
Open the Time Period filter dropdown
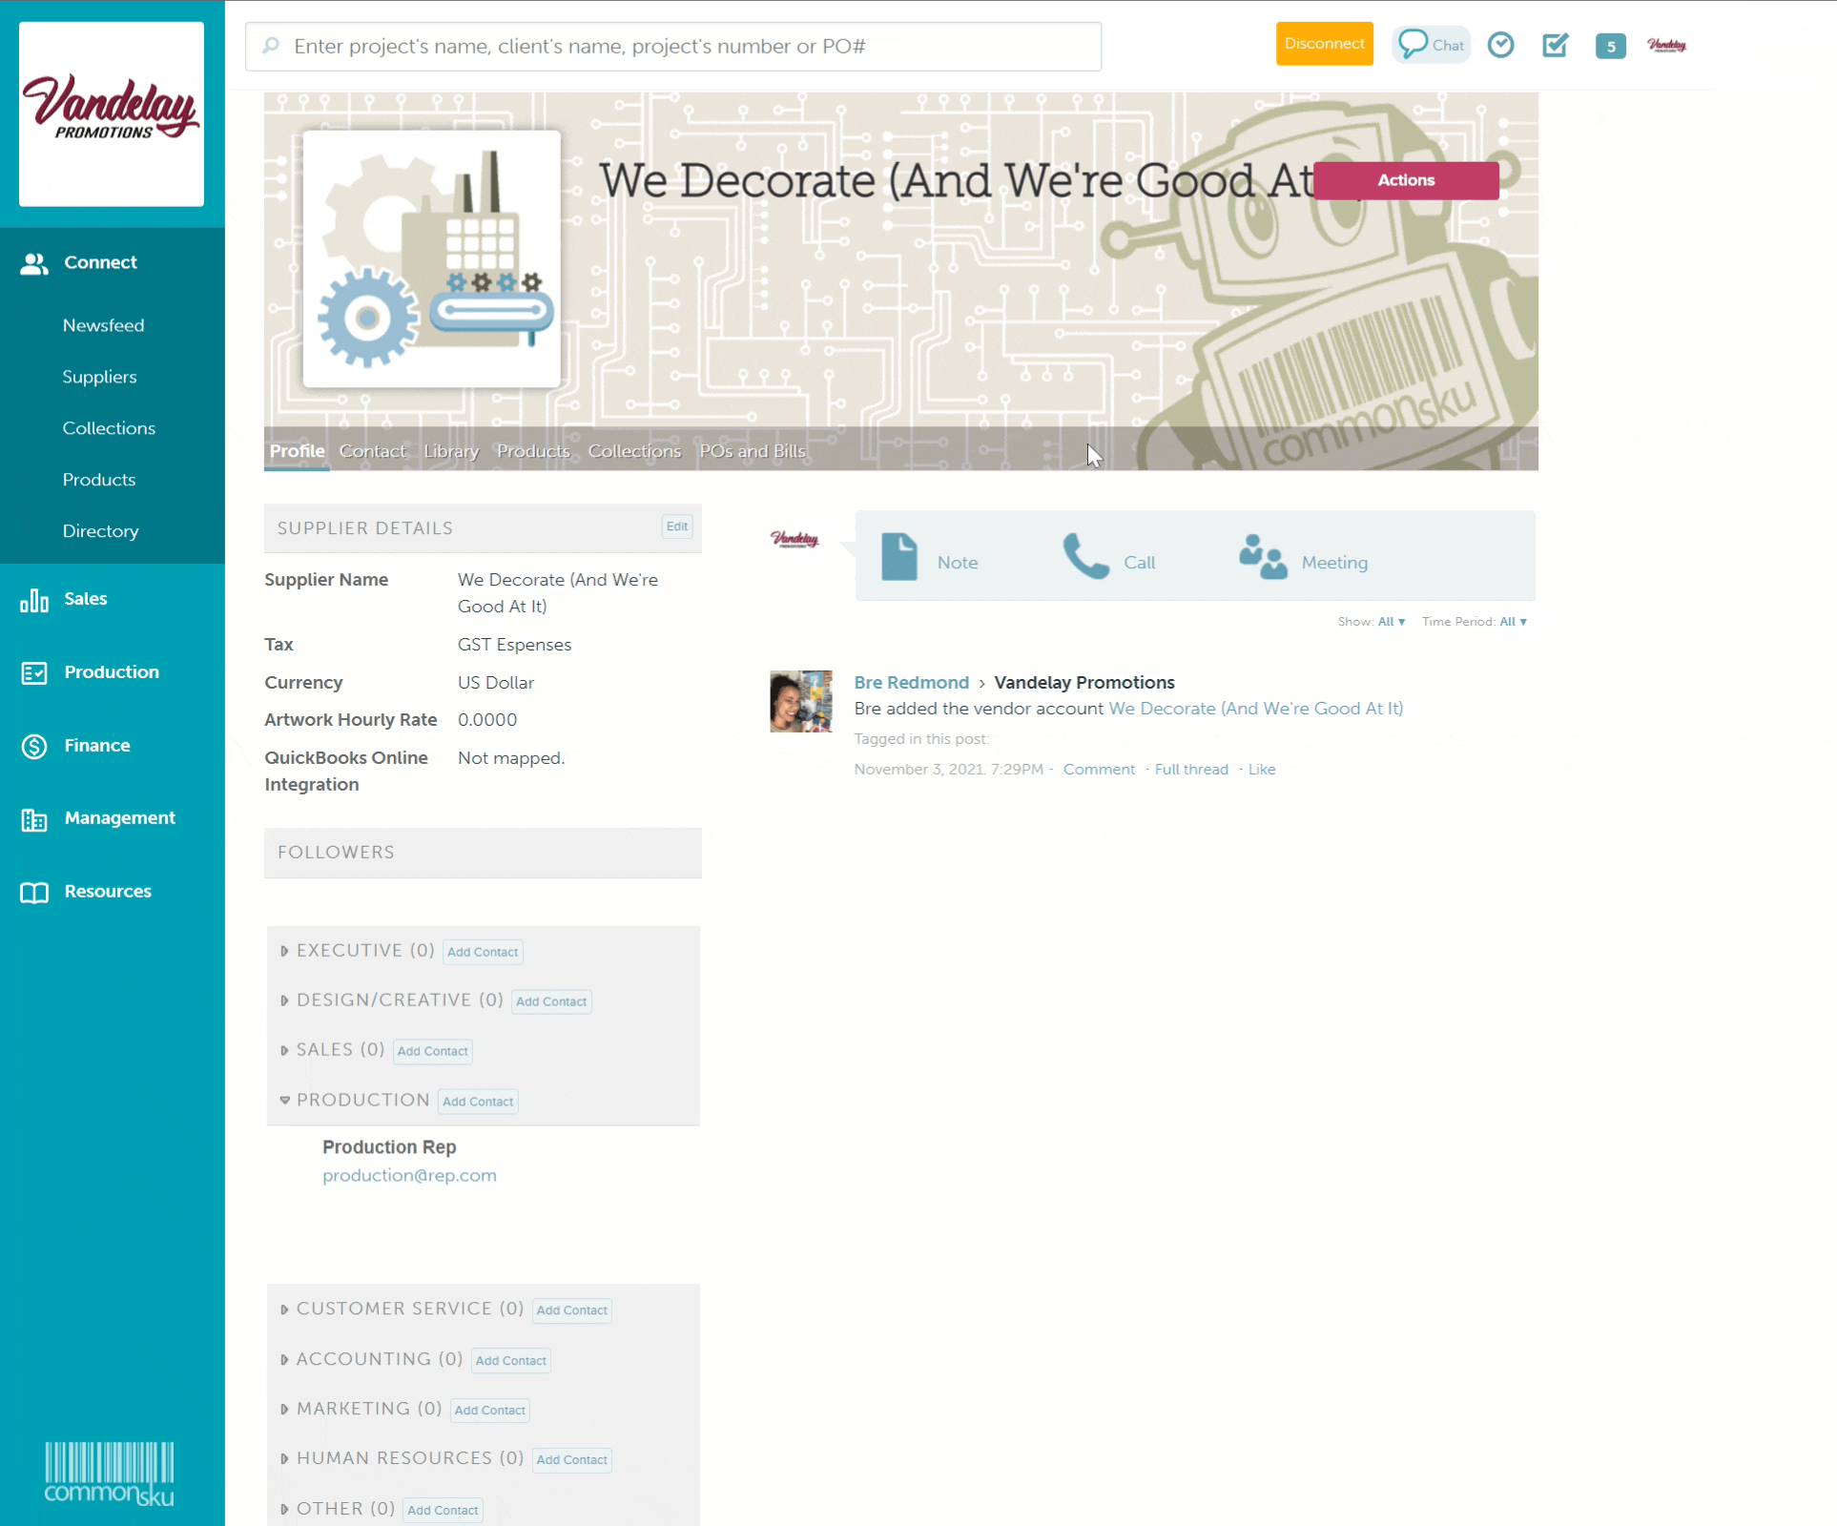click(1513, 622)
